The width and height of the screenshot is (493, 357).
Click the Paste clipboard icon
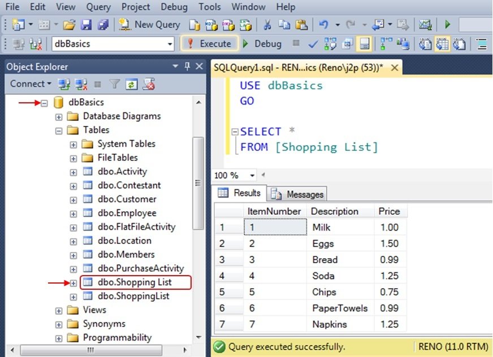click(301, 24)
